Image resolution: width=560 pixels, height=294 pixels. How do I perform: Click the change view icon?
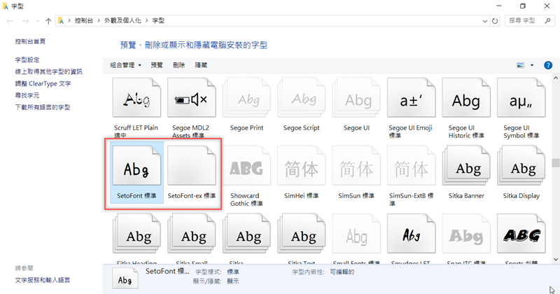click(x=520, y=65)
